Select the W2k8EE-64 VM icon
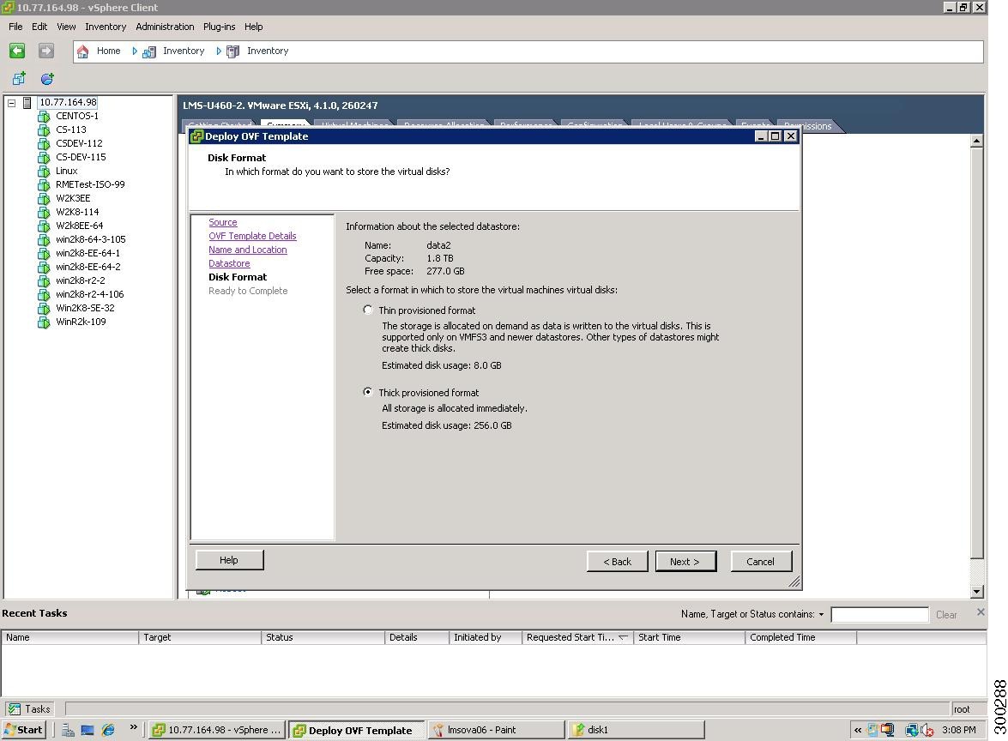 tap(44, 226)
